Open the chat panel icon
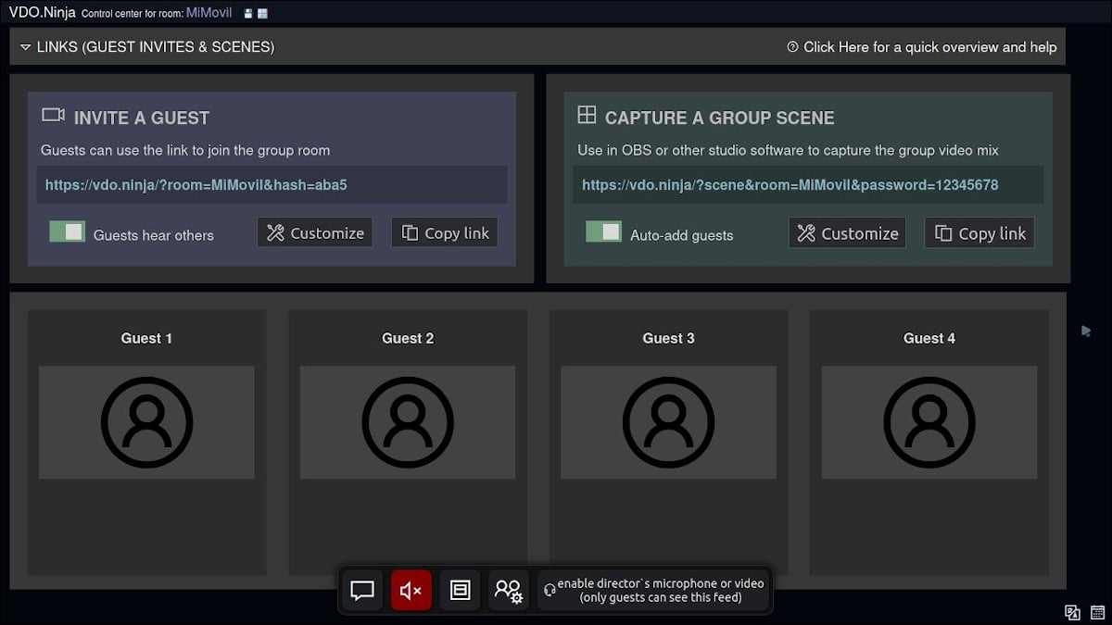The image size is (1112, 625). point(361,590)
